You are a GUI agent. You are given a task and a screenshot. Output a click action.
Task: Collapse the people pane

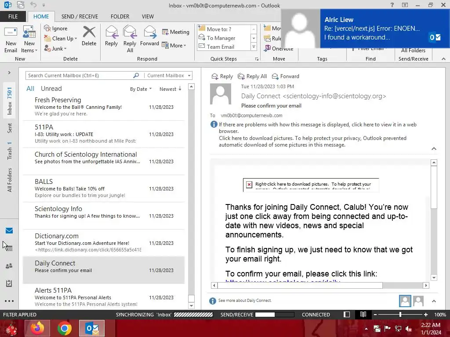[434, 301]
